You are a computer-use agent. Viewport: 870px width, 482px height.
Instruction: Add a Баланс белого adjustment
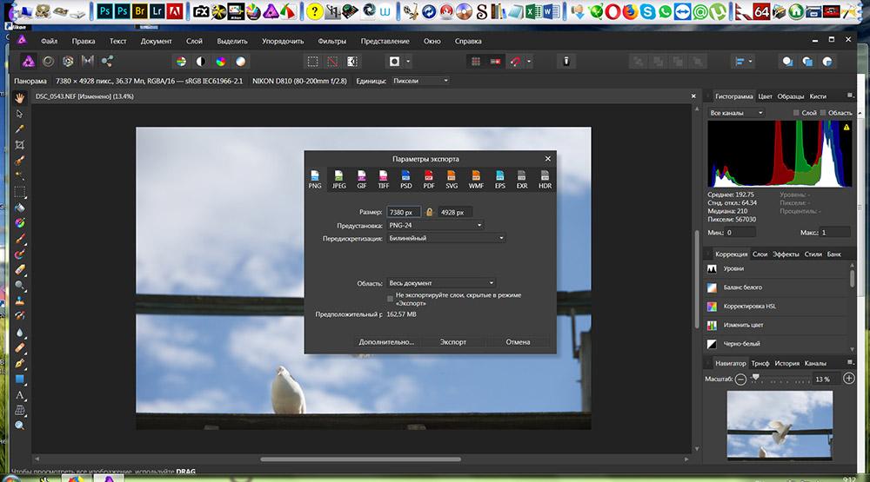pyautogui.click(x=777, y=287)
